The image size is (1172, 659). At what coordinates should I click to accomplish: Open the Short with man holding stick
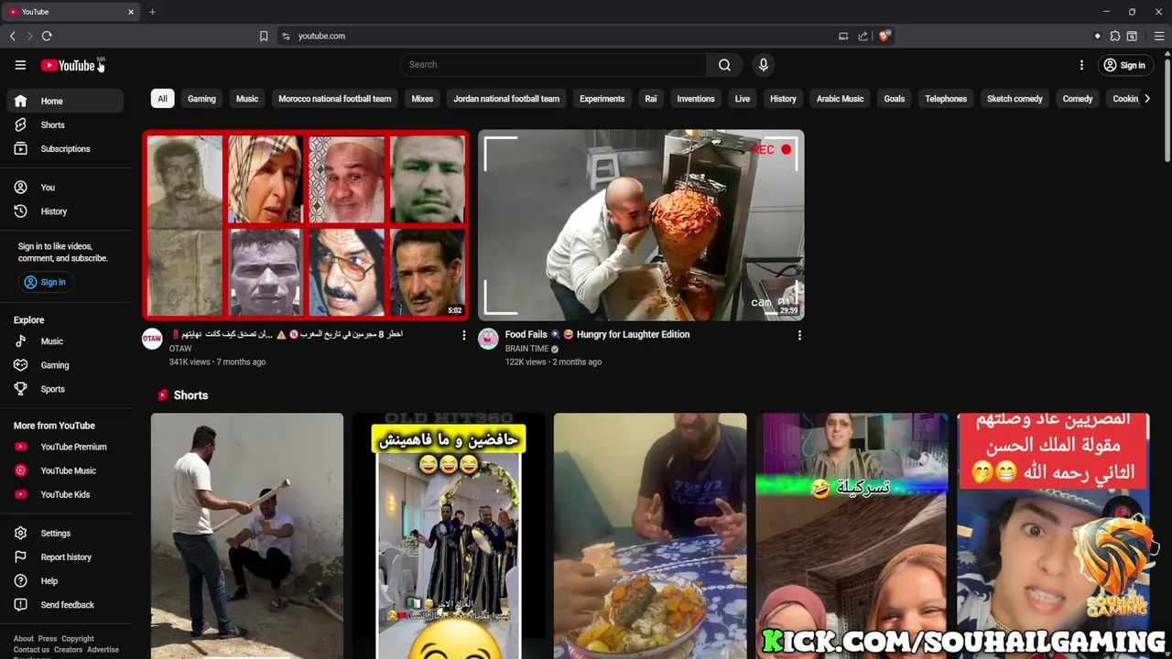[x=247, y=535]
